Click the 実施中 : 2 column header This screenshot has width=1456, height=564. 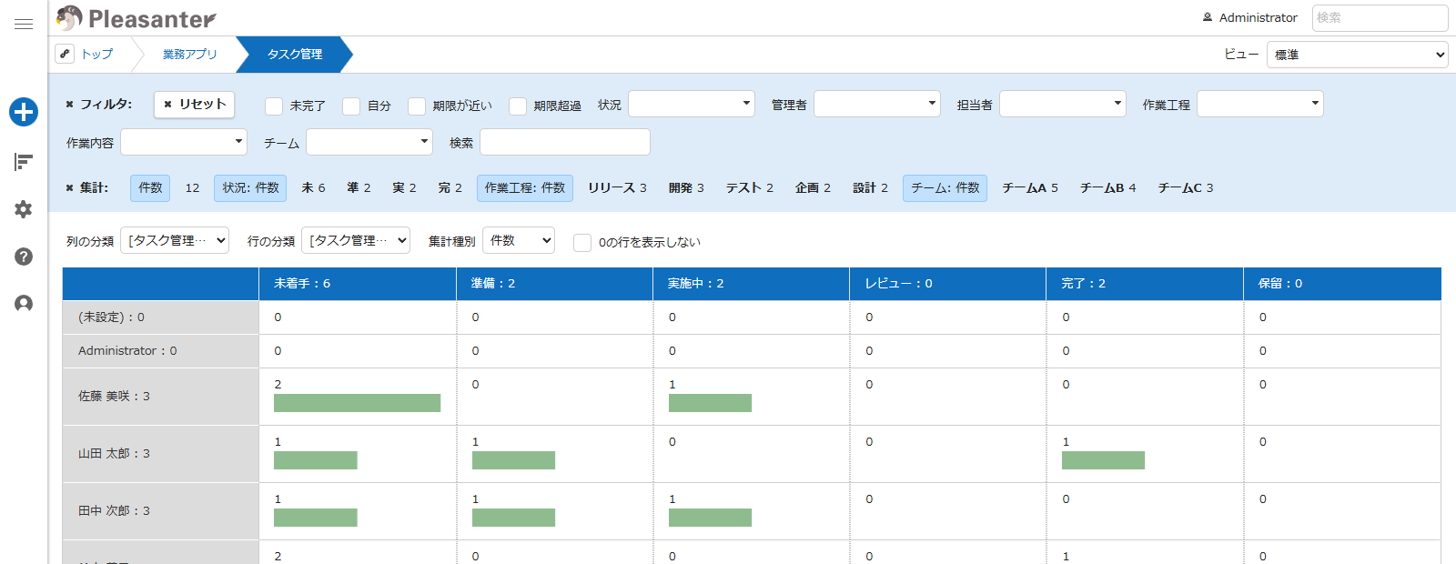[x=751, y=284]
